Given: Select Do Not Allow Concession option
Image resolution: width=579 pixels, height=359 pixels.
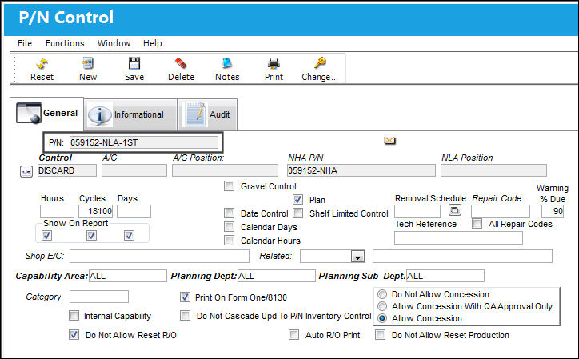Looking at the screenshot, I should pyautogui.click(x=382, y=294).
